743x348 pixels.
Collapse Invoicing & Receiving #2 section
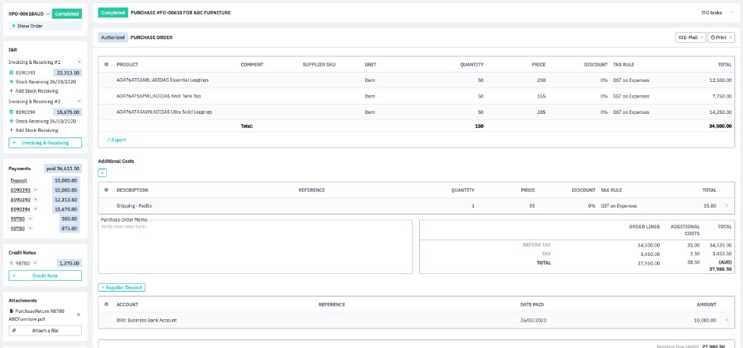[x=79, y=101]
